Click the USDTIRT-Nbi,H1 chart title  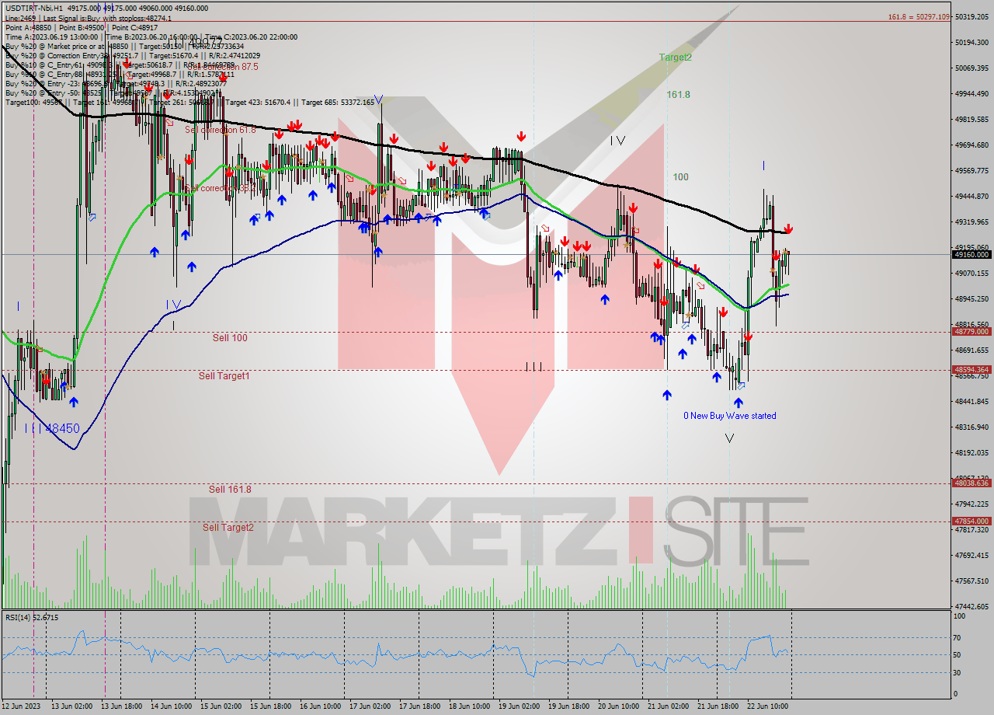point(36,8)
